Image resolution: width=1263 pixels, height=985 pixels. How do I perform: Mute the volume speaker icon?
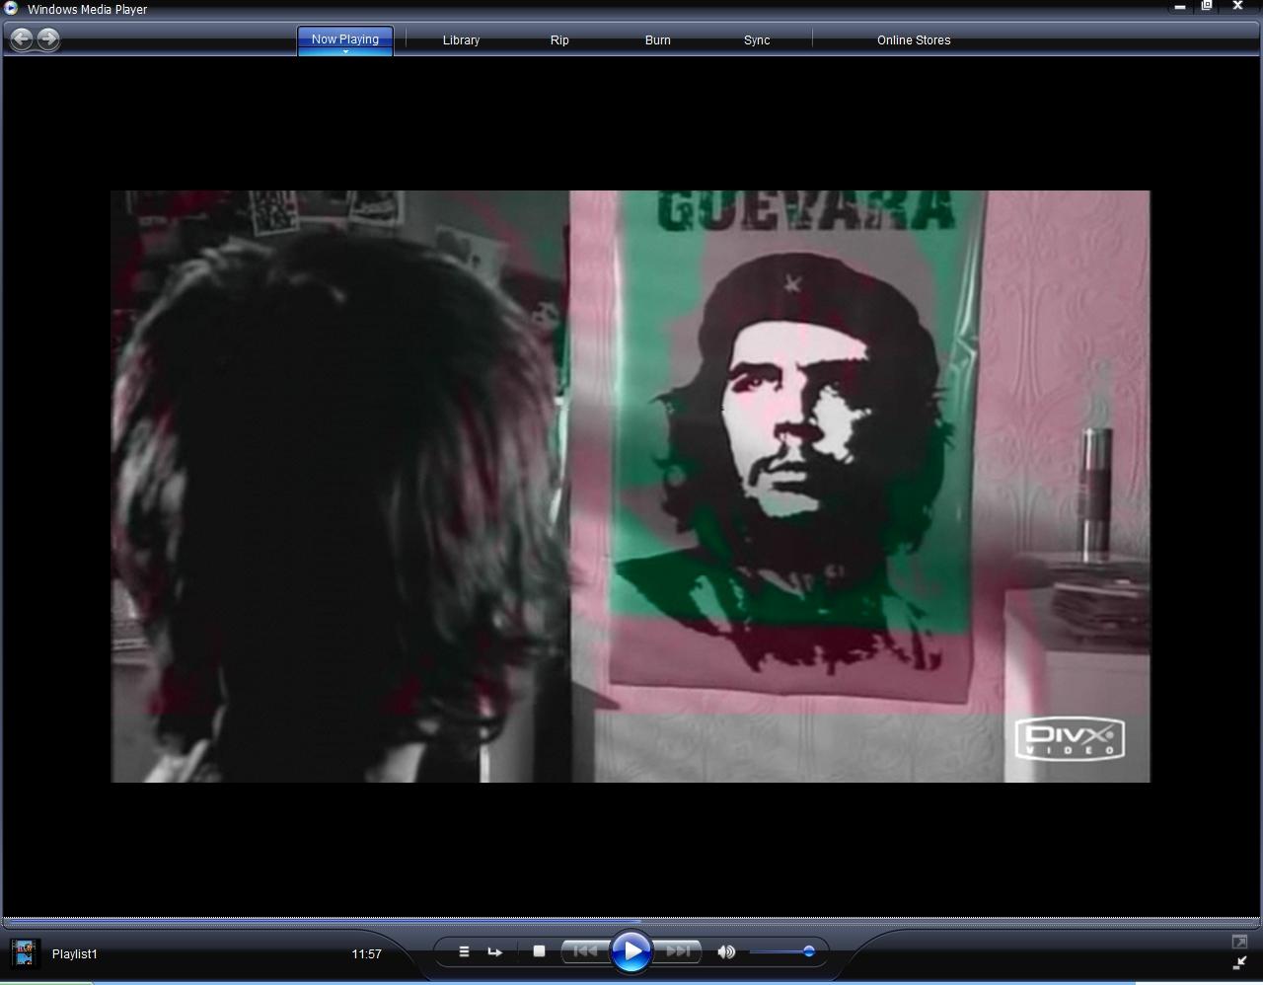click(x=726, y=951)
